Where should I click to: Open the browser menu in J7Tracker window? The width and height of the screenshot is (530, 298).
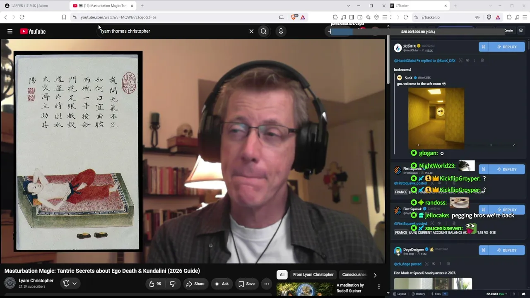[525, 17]
